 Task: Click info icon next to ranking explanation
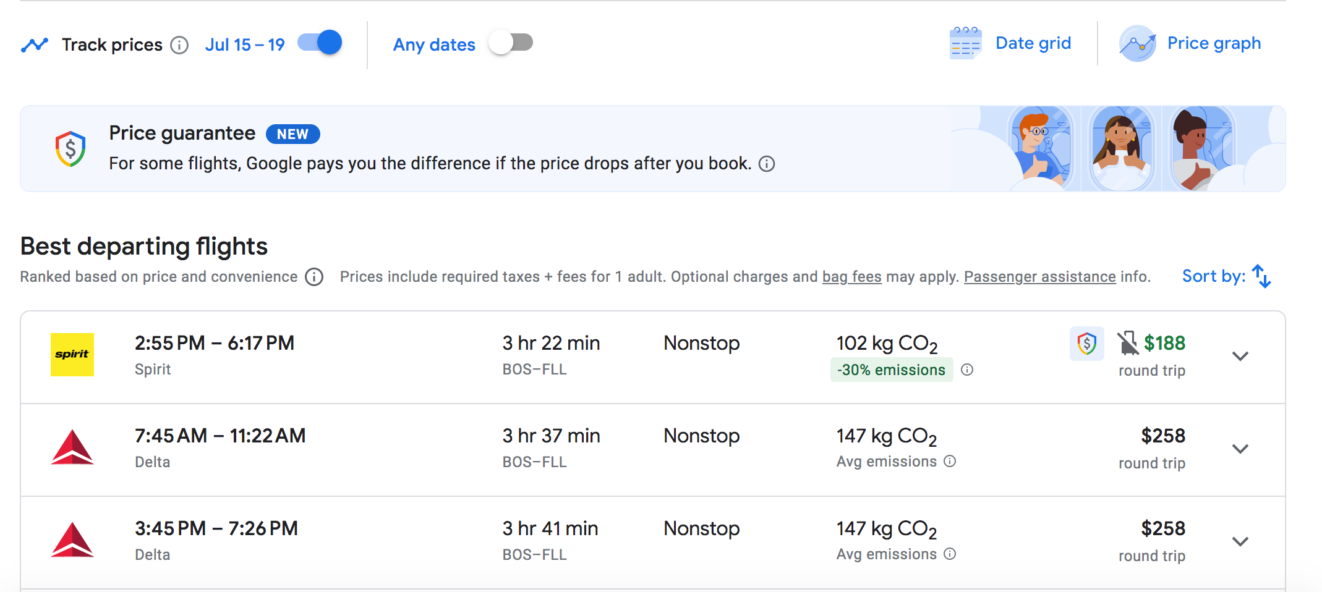[314, 277]
